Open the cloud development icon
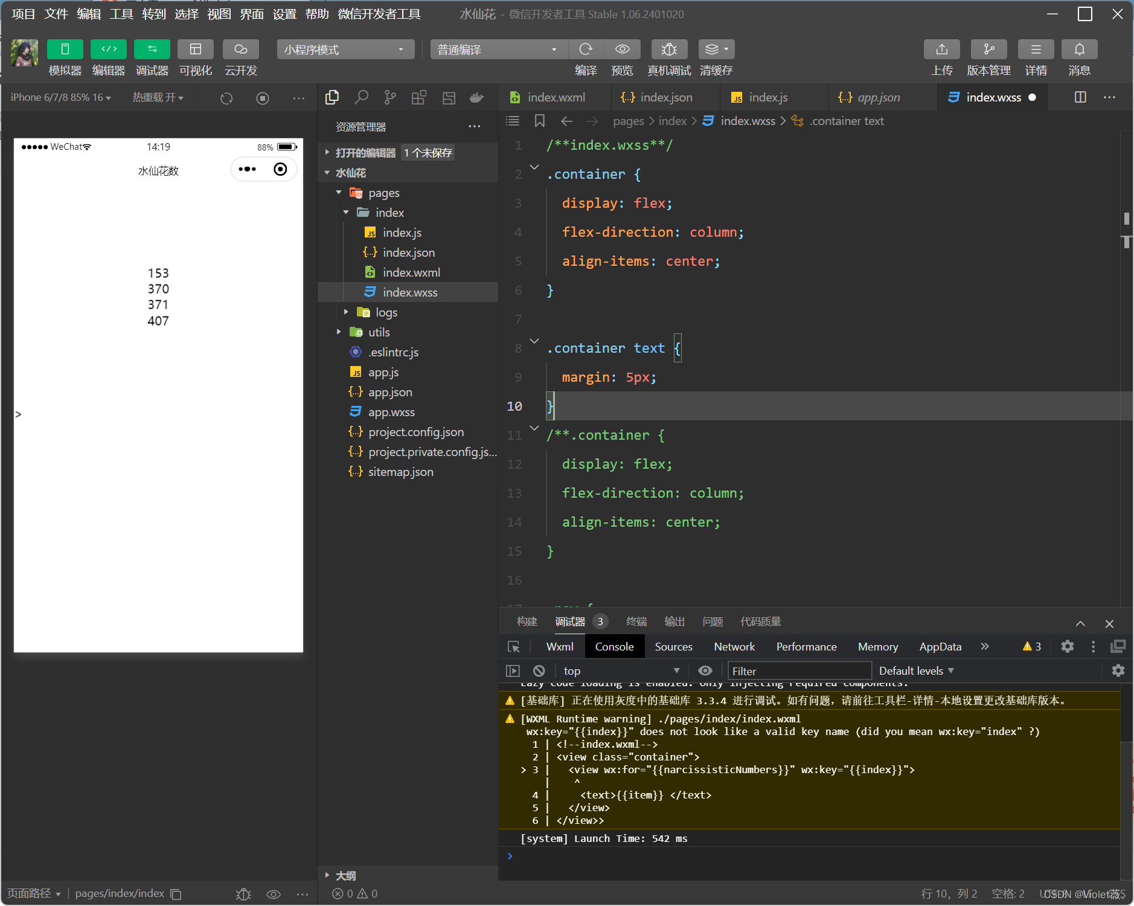This screenshot has width=1134, height=906. tap(240, 49)
